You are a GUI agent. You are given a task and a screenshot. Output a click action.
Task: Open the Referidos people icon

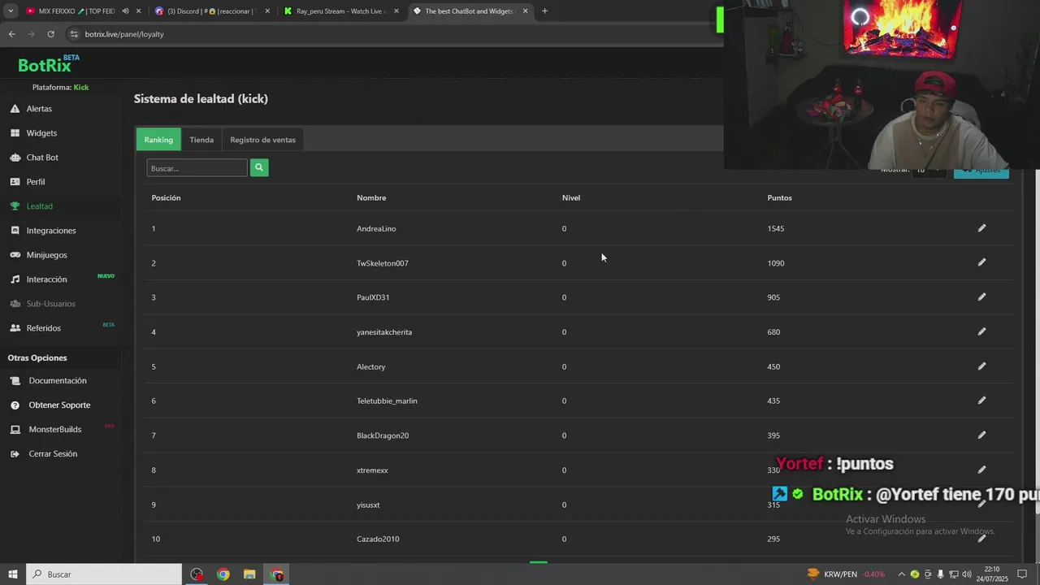[x=15, y=328]
